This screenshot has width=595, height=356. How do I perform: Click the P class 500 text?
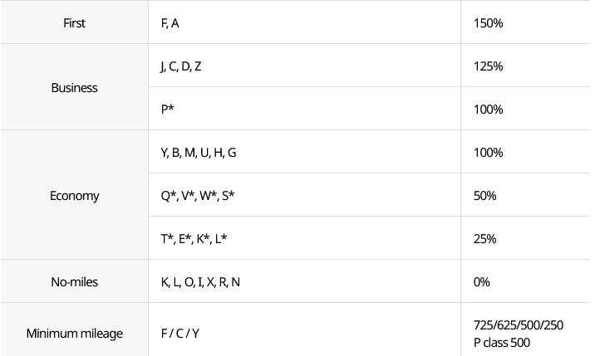[502, 343]
